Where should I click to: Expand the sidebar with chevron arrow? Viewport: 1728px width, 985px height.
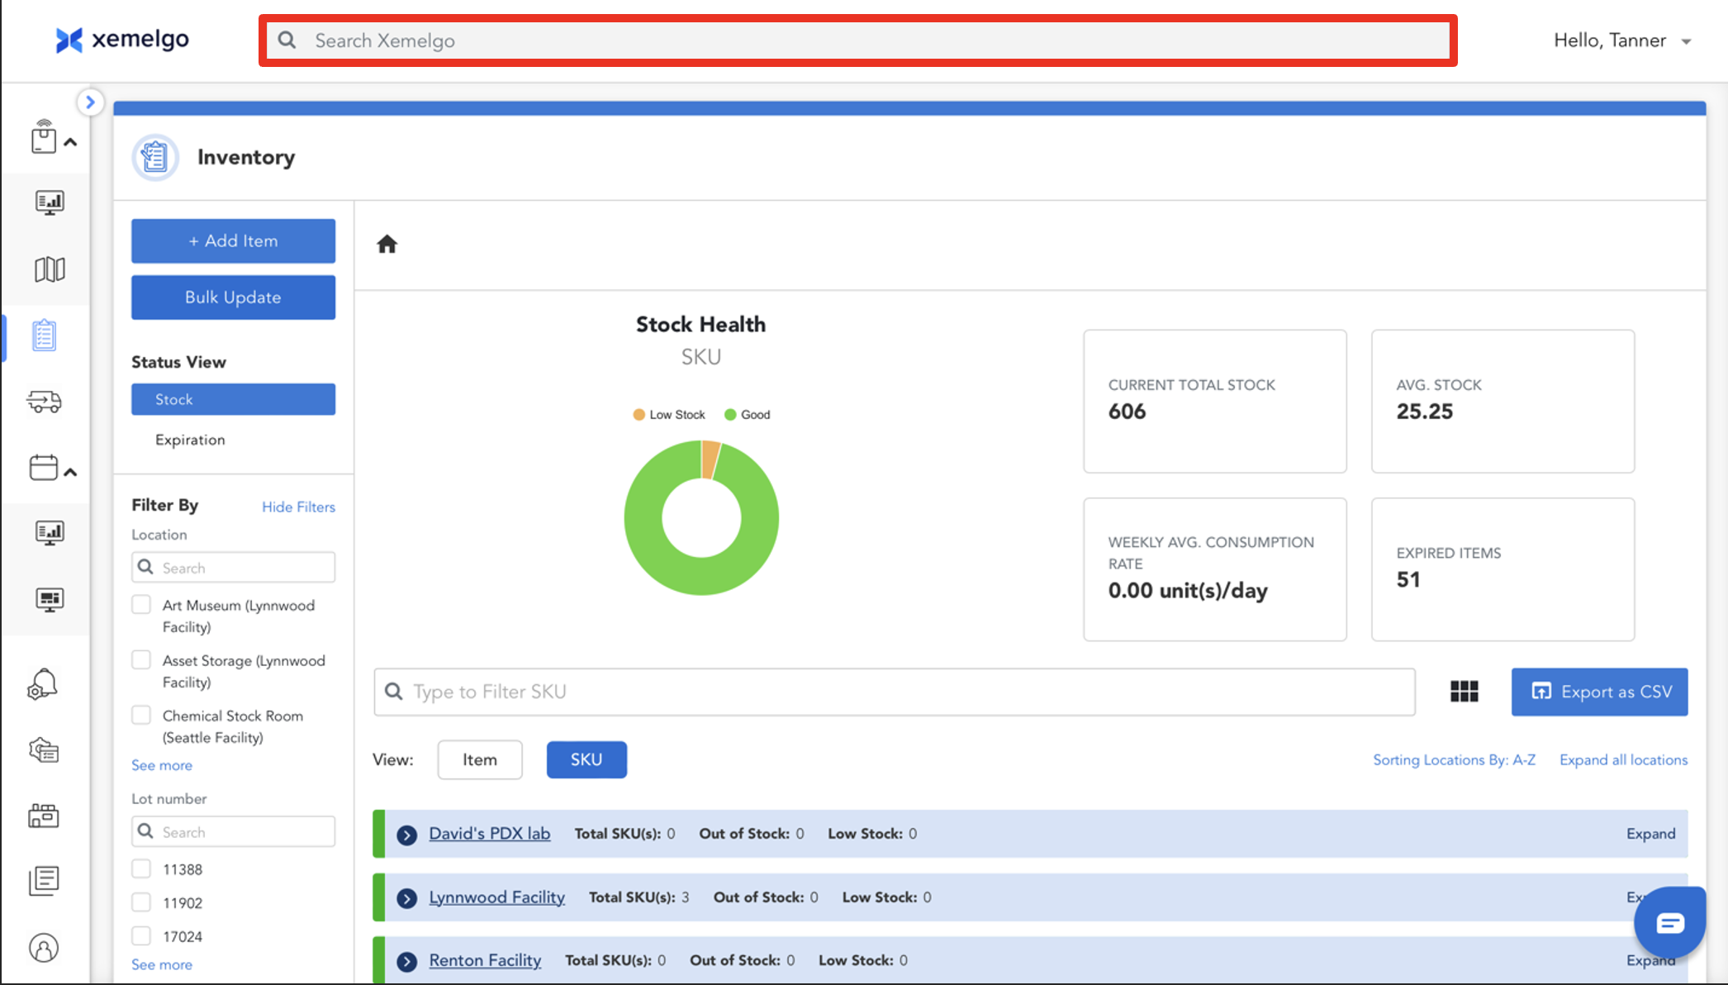[90, 102]
